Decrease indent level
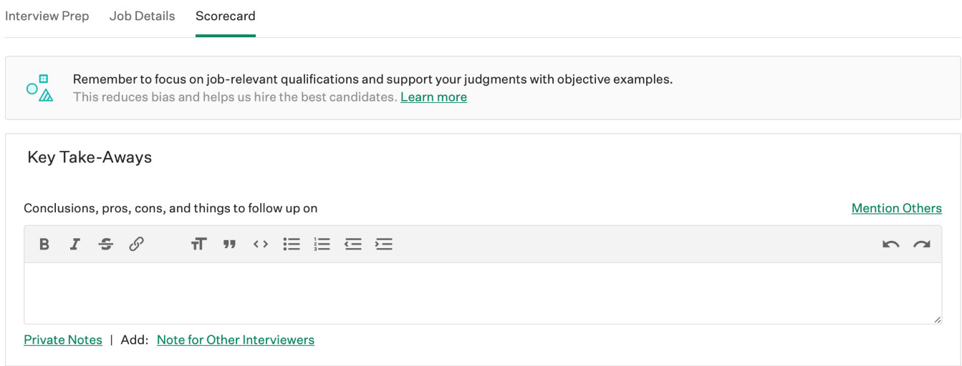This screenshot has width=962, height=366. coord(353,244)
